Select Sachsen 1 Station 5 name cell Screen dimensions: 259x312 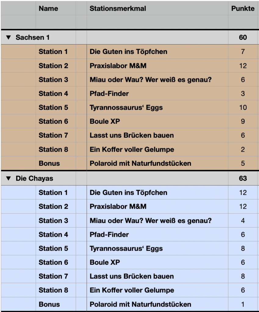coord(56,108)
